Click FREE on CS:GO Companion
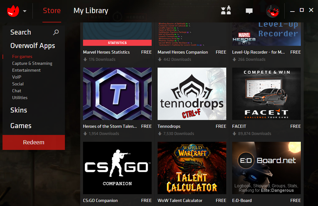318x206 pixels. click(x=146, y=200)
